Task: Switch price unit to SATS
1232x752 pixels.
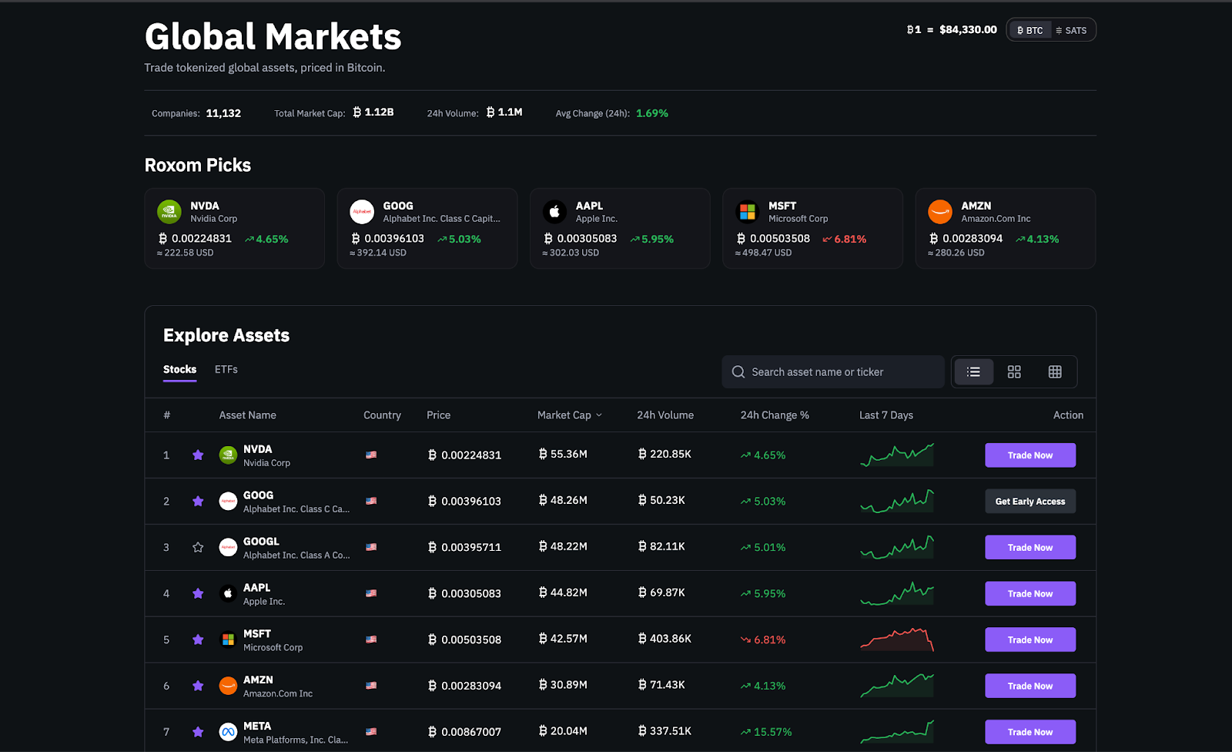Action: pyautogui.click(x=1071, y=30)
